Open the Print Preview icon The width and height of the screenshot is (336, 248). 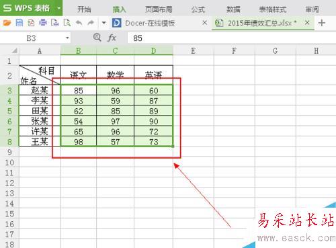pos(67,23)
